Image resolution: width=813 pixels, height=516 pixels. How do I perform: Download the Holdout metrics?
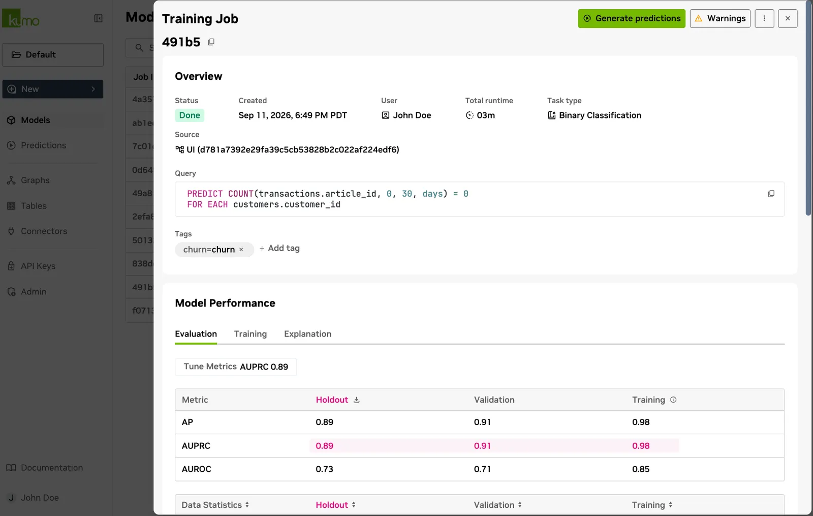pos(357,400)
